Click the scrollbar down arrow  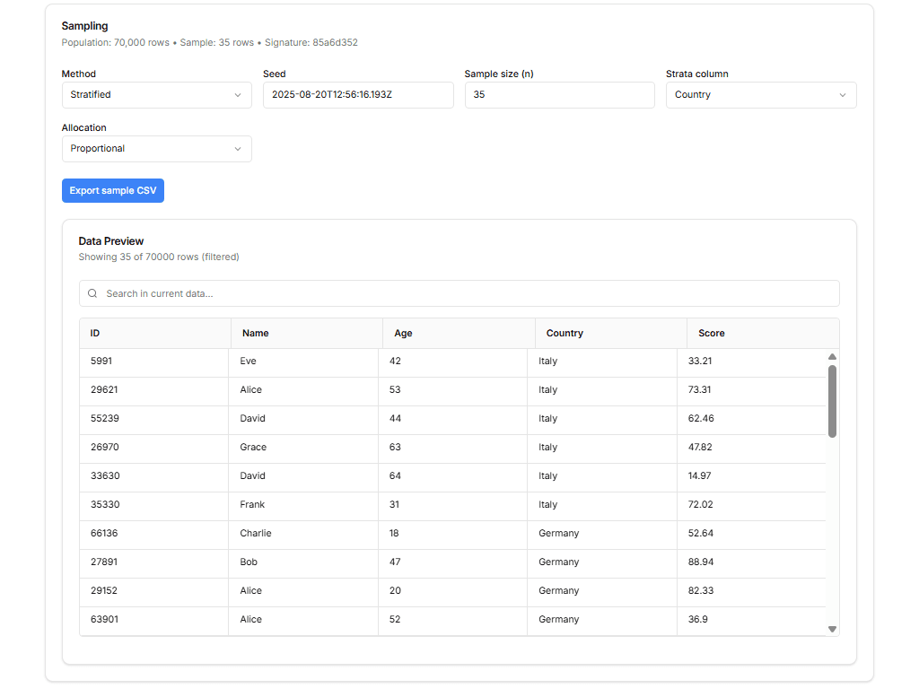(832, 629)
